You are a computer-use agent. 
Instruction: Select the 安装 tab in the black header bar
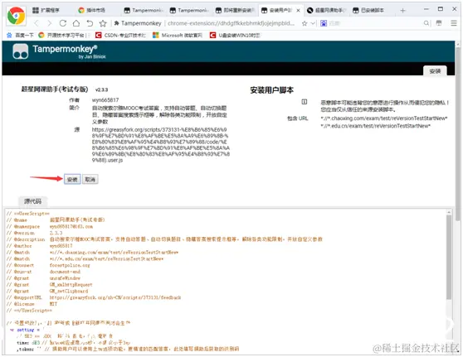(x=435, y=71)
